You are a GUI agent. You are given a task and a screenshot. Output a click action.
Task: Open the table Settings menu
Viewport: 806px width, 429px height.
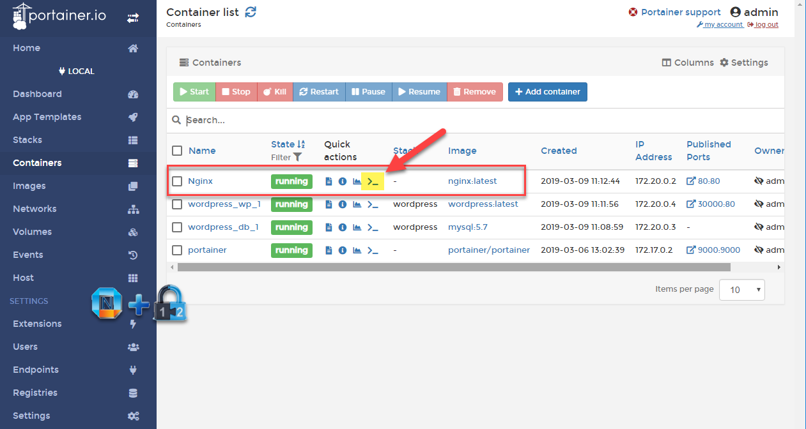744,63
